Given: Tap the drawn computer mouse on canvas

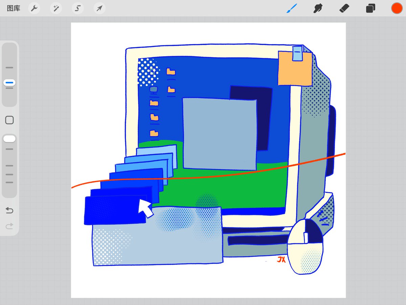Looking at the screenshot, I should (305, 246).
